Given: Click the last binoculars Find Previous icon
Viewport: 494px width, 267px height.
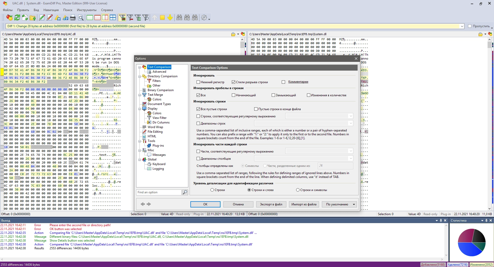Looking at the screenshot, I should point(195,17).
